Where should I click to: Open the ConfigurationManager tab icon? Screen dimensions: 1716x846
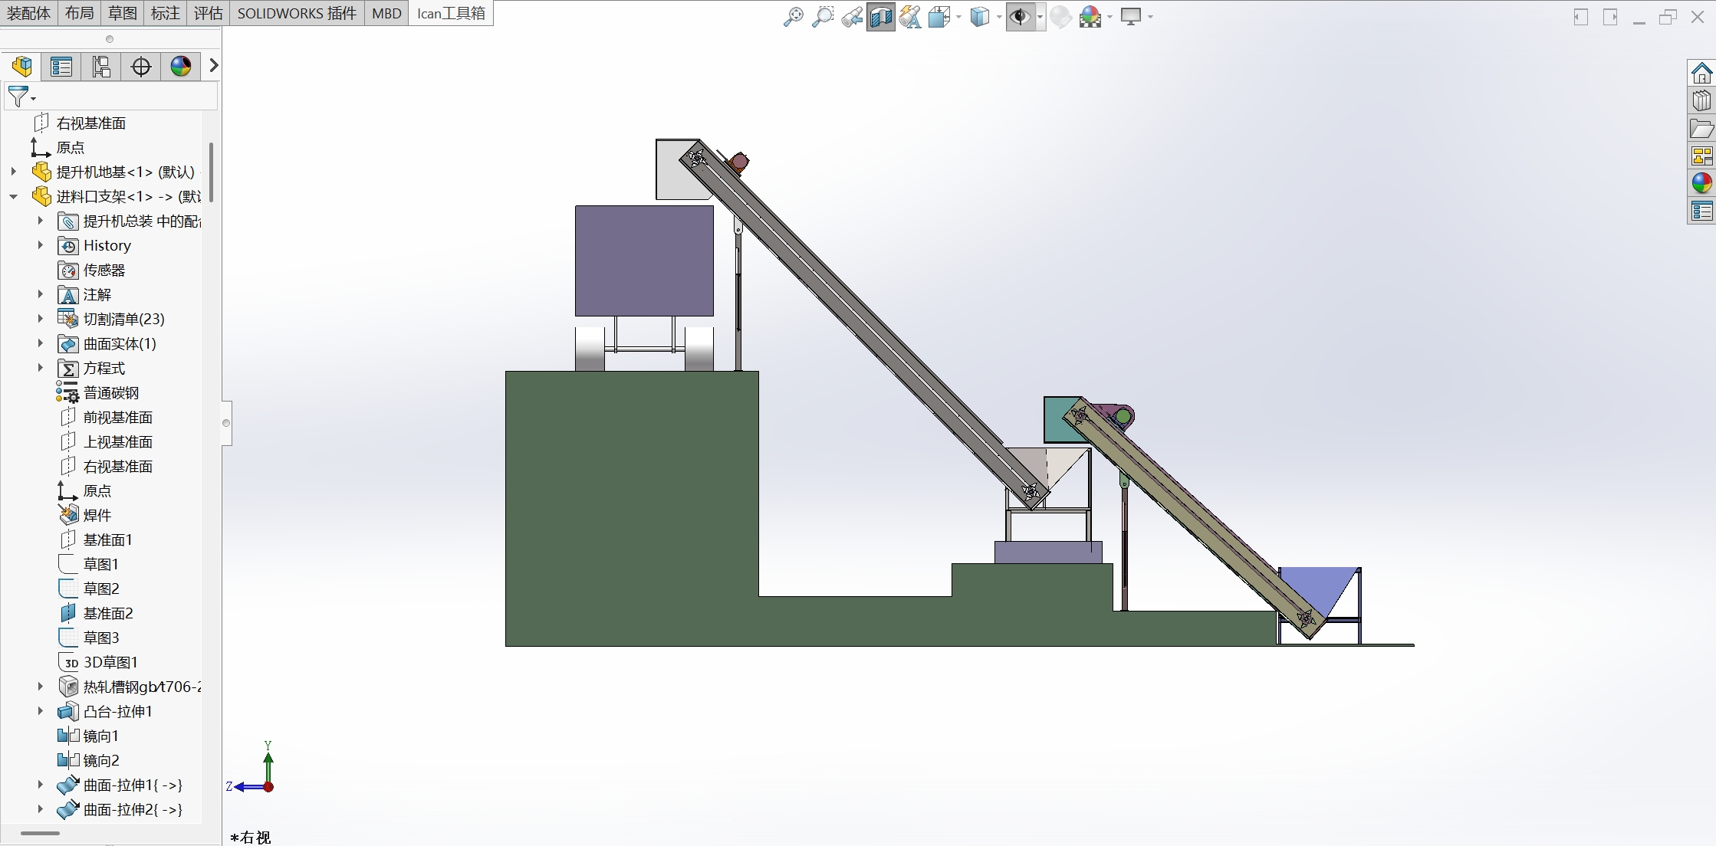101,67
